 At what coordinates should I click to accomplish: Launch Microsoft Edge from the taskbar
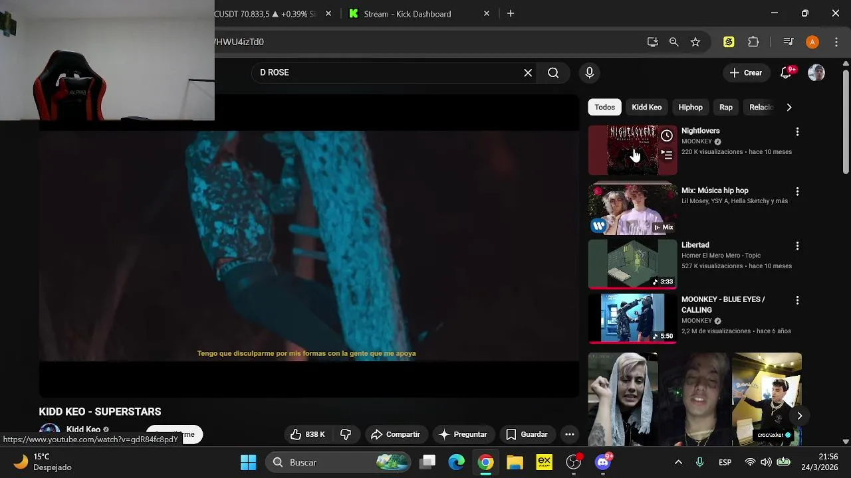[457, 462]
